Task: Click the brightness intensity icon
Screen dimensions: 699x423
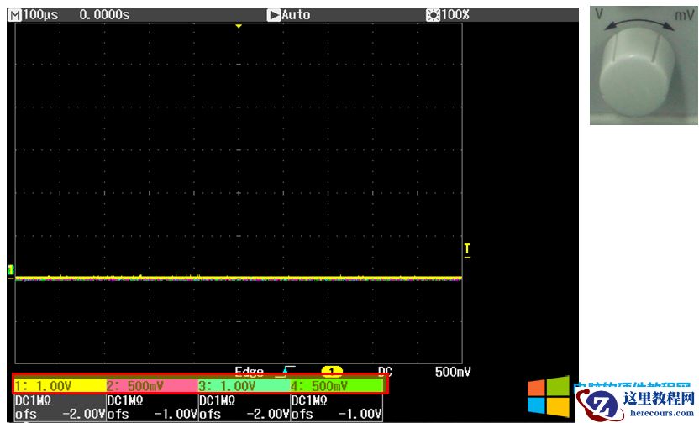Action: pyautogui.click(x=433, y=15)
